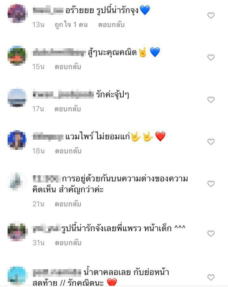Click ตอบกลับ under the 18น comment
228x287 pixels.
tap(68, 151)
